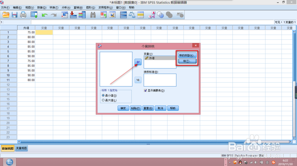Move variable back using upper blue arrow button
297x166 pixels.
point(138,62)
